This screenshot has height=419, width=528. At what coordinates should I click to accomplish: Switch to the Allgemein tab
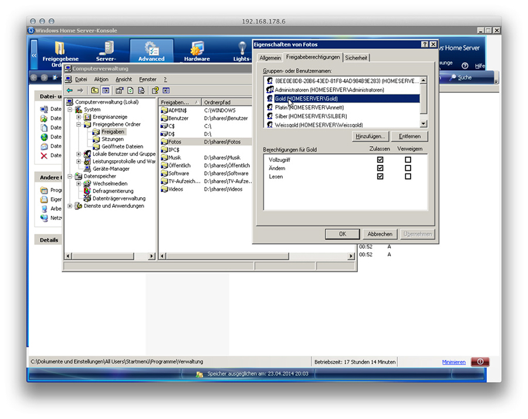(x=270, y=58)
